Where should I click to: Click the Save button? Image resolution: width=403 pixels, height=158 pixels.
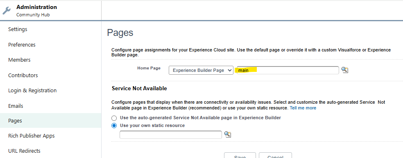240,156
